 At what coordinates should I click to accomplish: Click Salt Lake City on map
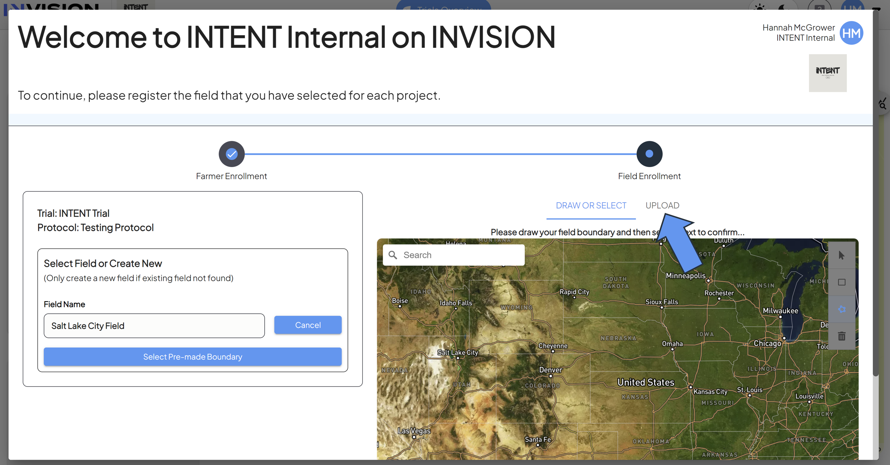[x=457, y=353]
